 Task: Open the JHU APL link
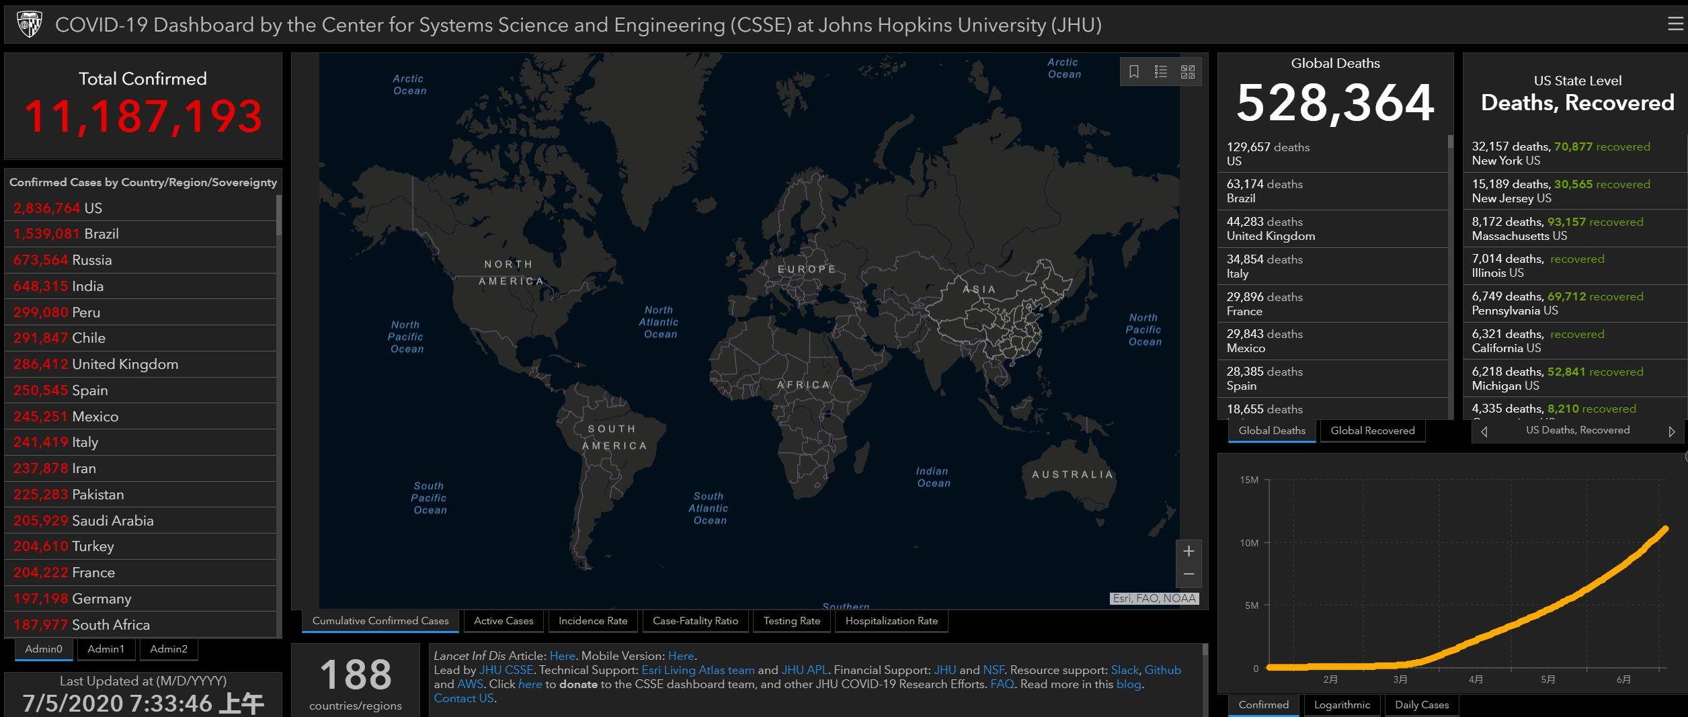point(804,670)
